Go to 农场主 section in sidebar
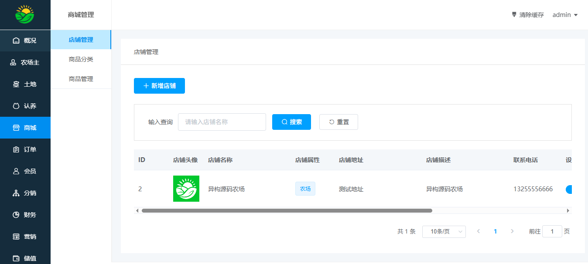The height and width of the screenshot is (264, 588). coord(25,62)
